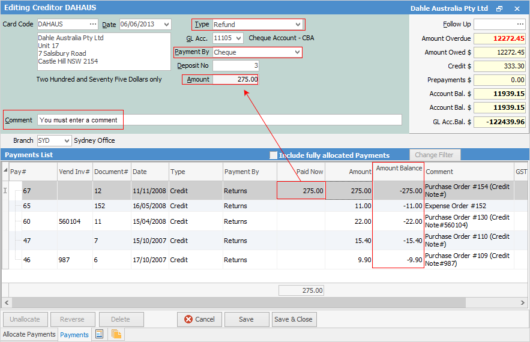The width and height of the screenshot is (530, 342).
Task: Open the Date picker dropdown
Action: [x=166, y=25]
